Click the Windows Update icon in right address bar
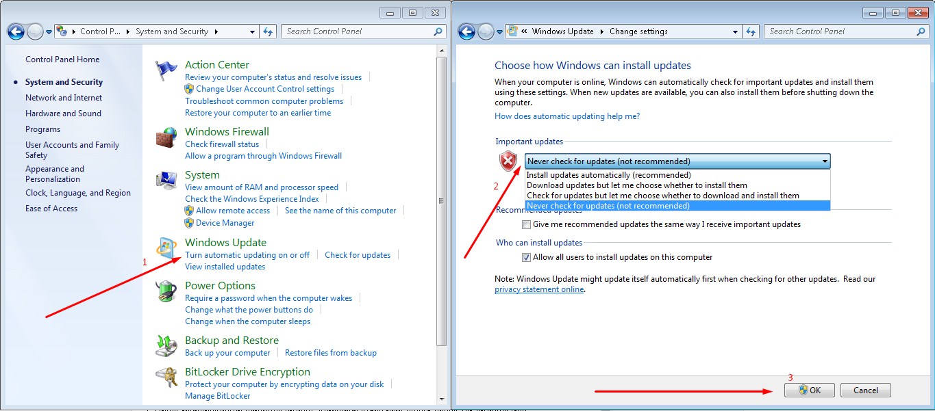Screen dimensions: 935x411 [x=512, y=31]
